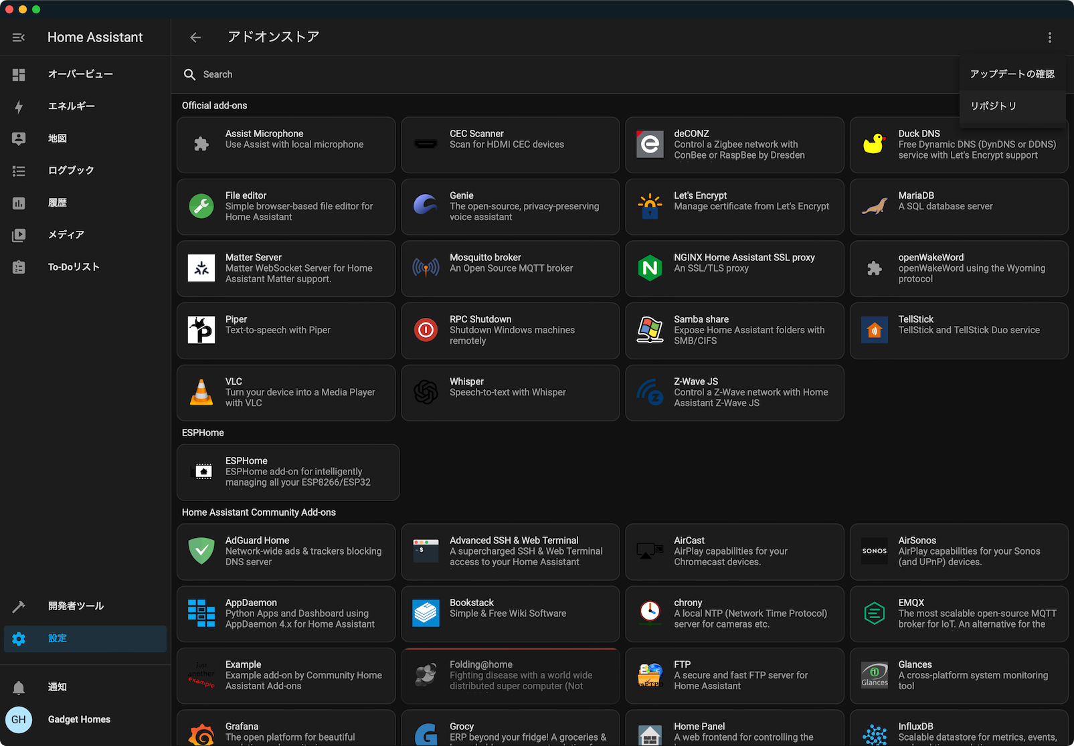The image size is (1074, 746).
Task: Click the Home Panel house icon
Action: [x=650, y=735]
